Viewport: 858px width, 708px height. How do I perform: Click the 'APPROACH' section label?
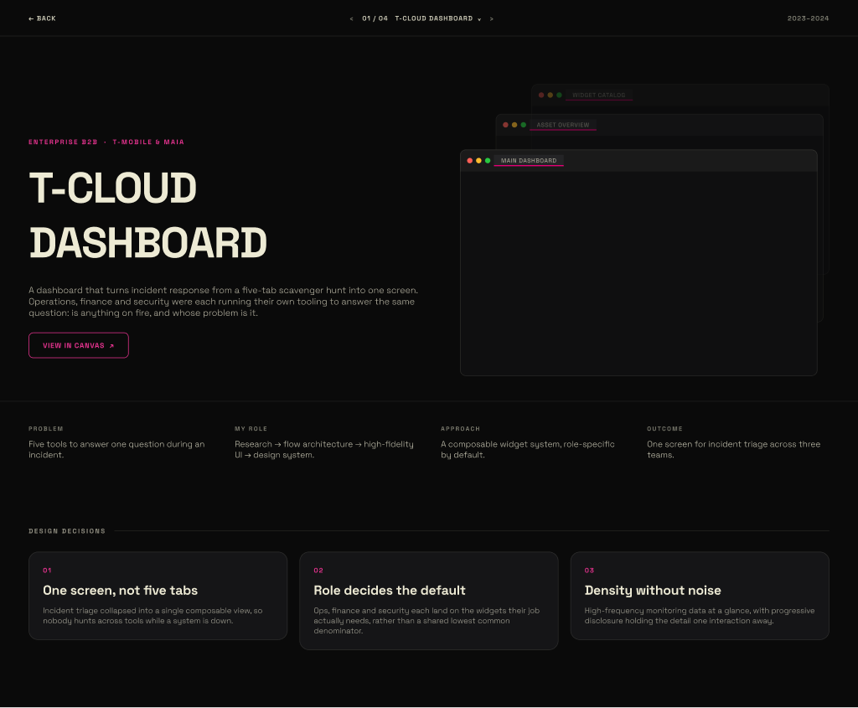click(x=460, y=429)
